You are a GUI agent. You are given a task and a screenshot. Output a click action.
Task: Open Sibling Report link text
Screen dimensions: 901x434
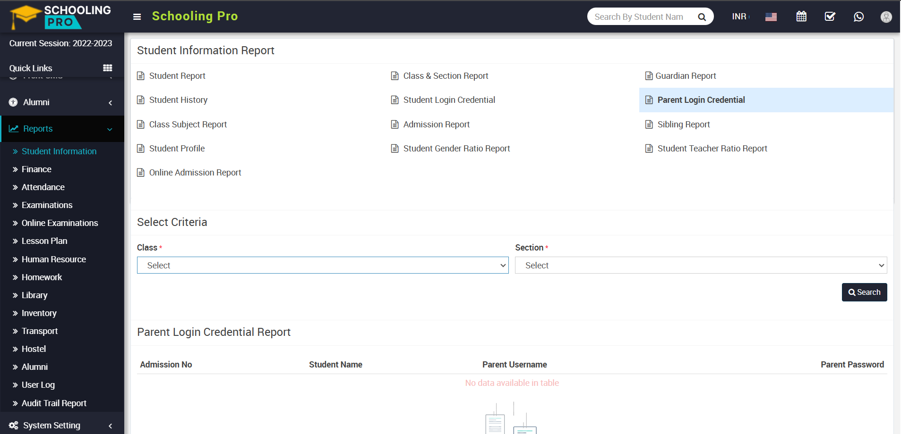[684, 125]
